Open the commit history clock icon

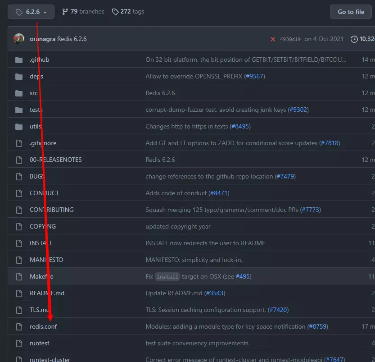pyautogui.click(x=354, y=39)
